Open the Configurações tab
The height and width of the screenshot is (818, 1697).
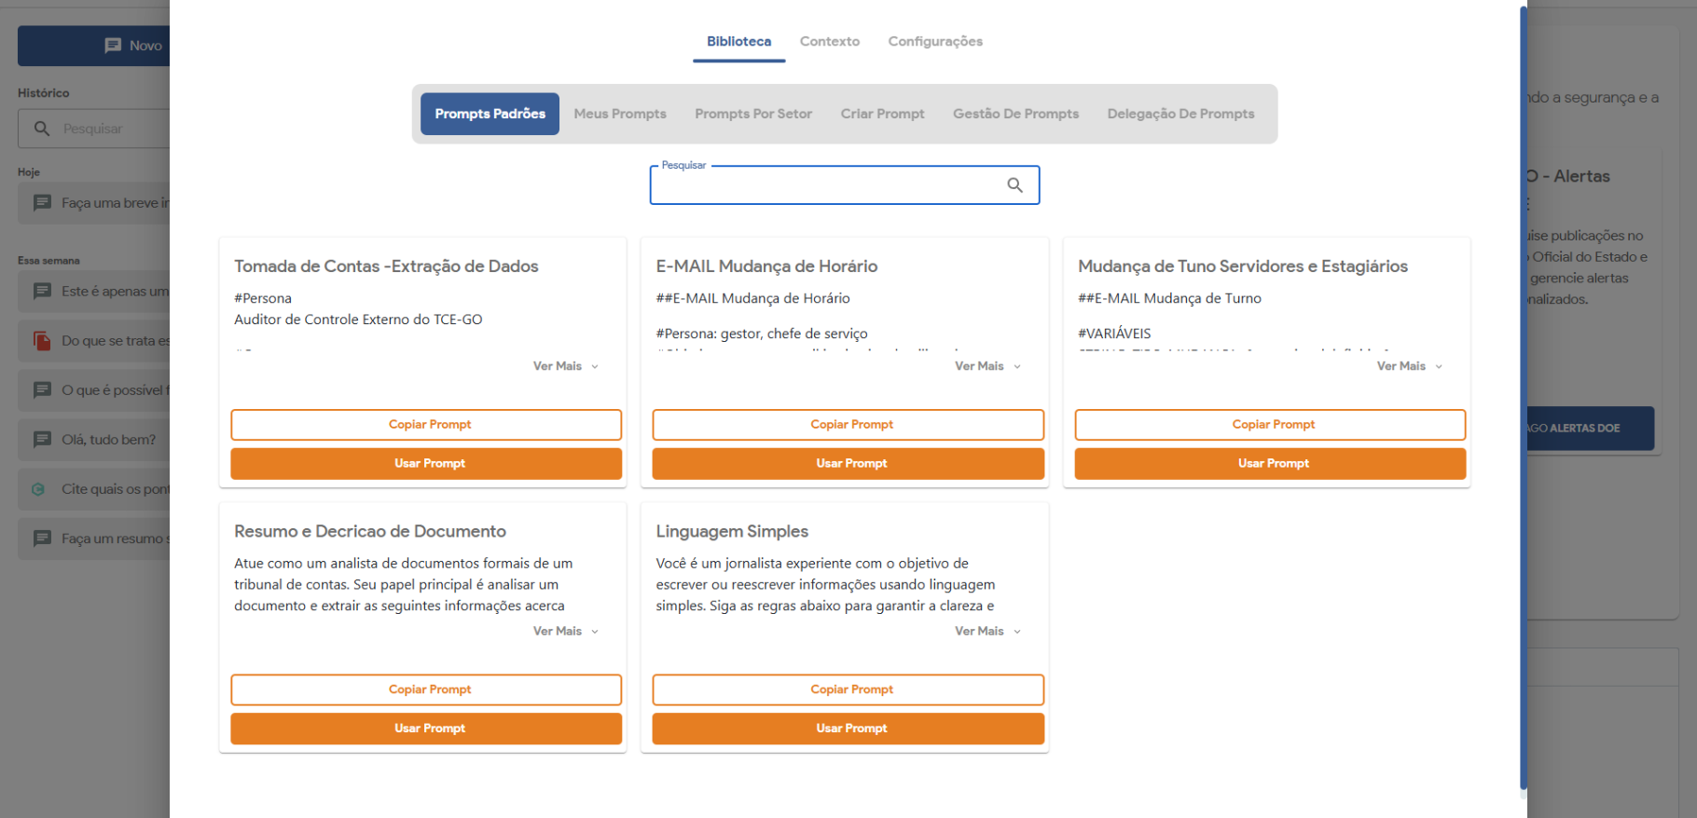(x=934, y=42)
